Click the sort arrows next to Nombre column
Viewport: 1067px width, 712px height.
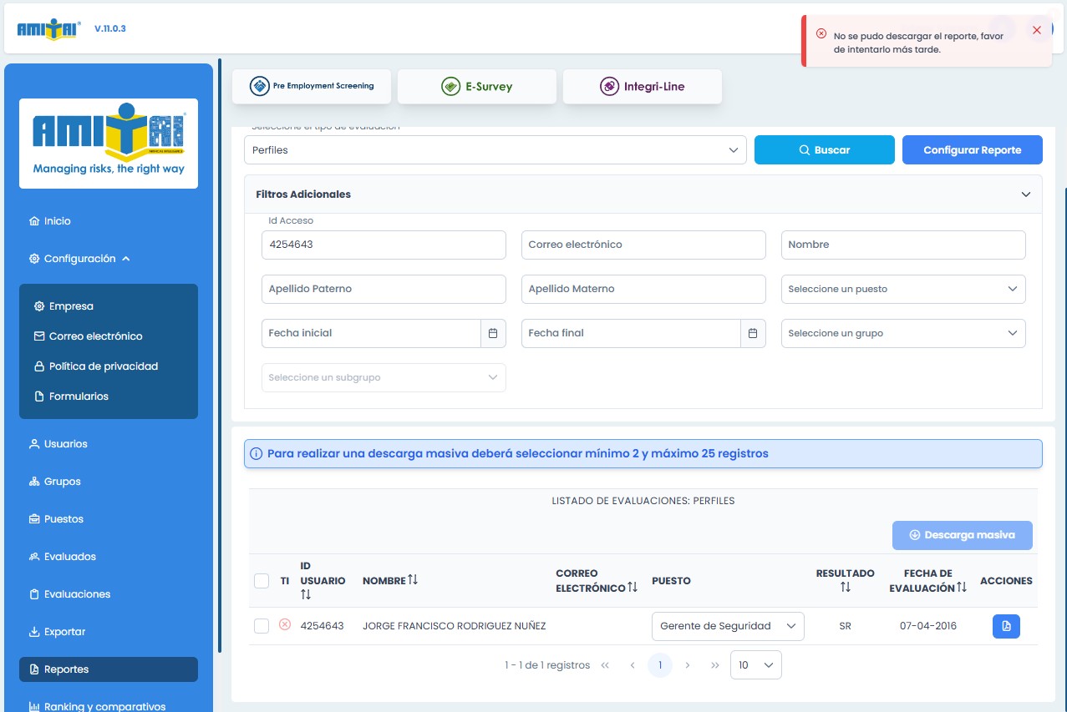point(413,580)
